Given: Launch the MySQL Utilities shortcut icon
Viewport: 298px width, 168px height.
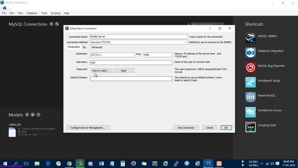Looking at the screenshot, I should [x=251, y=38].
